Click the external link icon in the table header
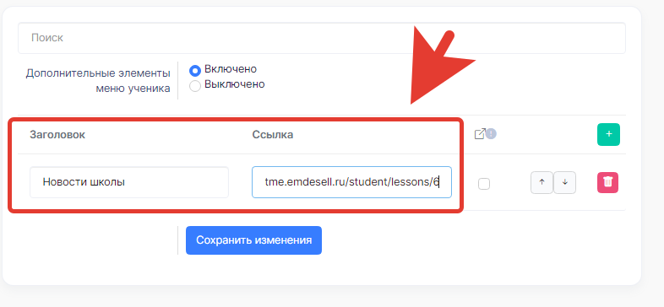This screenshot has width=664, height=307. pos(479,134)
